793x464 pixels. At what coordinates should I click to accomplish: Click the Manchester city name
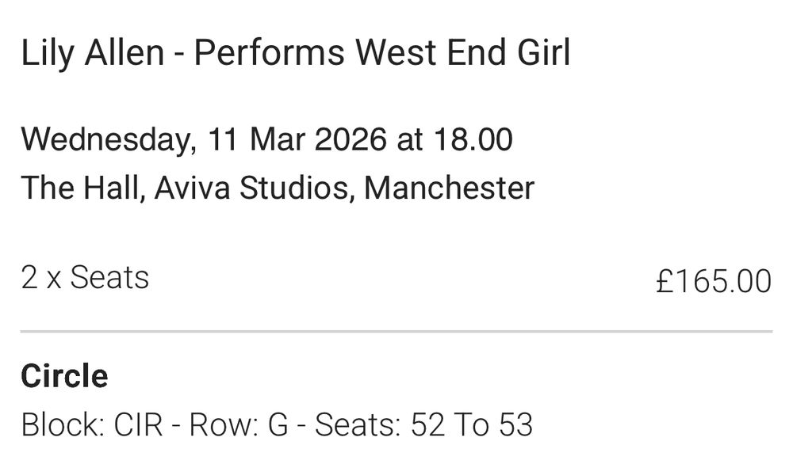449,188
